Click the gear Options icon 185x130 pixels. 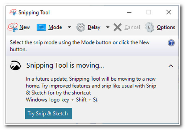click(150, 27)
